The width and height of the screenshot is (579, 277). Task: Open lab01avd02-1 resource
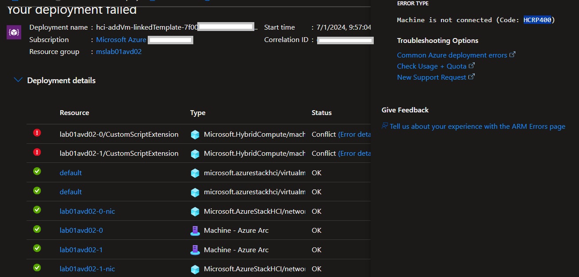(81, 250)
